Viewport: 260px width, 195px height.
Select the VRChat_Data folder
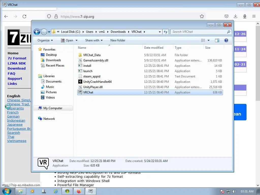pyautogui.click(x=150, y=55)
